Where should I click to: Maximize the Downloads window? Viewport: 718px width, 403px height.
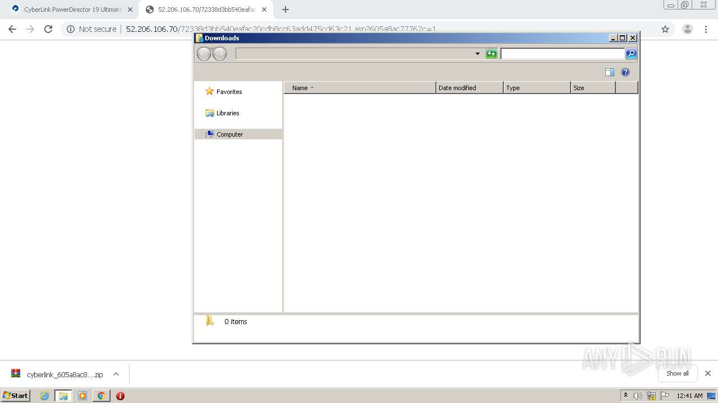click(623, 38)
